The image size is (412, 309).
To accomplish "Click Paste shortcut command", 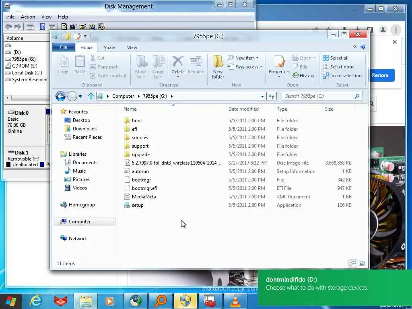I will [x=108, y=76].
